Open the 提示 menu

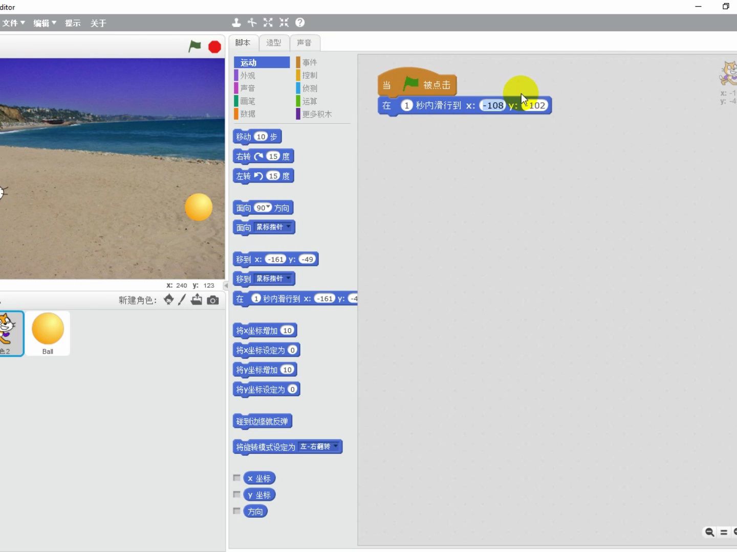(73, 23)
